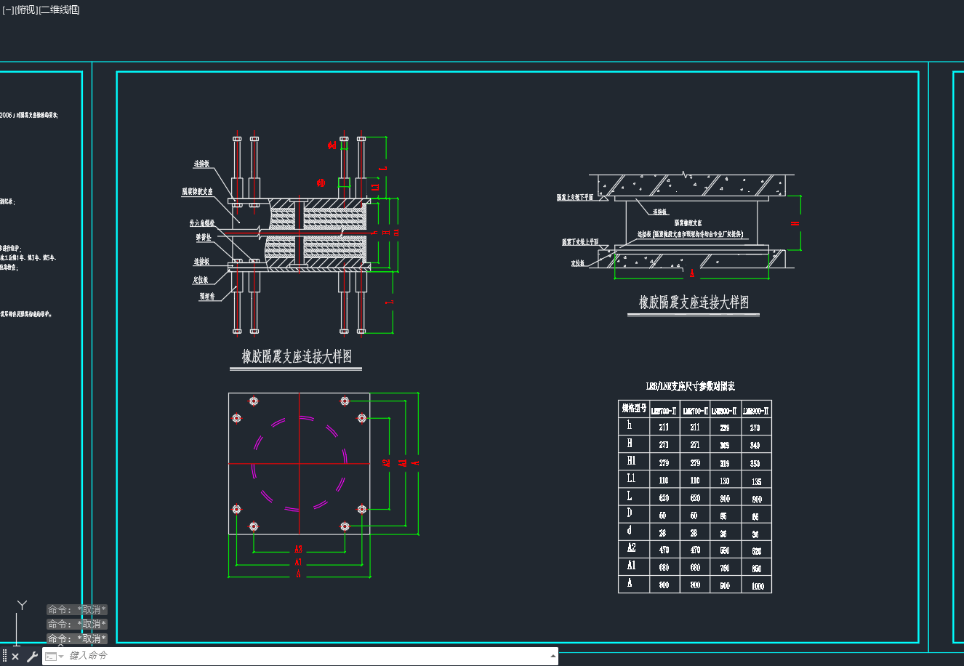Select the table title LRB/LNR支座尺寸参数对照表
Viewport: 964px width, 666px height.
click(691, 386)
